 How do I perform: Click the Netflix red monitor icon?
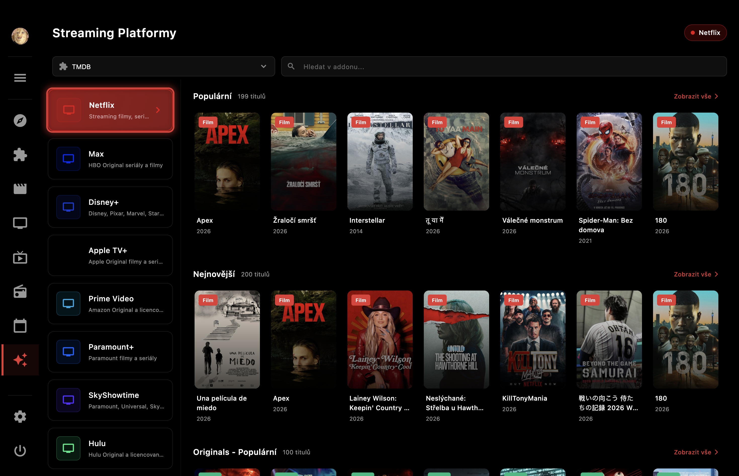(x=69, y=110)
